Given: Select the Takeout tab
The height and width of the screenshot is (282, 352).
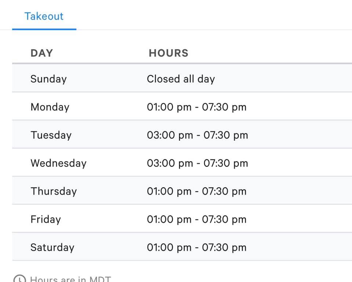Looking at the screenshot, I should (x=44, y=16).
